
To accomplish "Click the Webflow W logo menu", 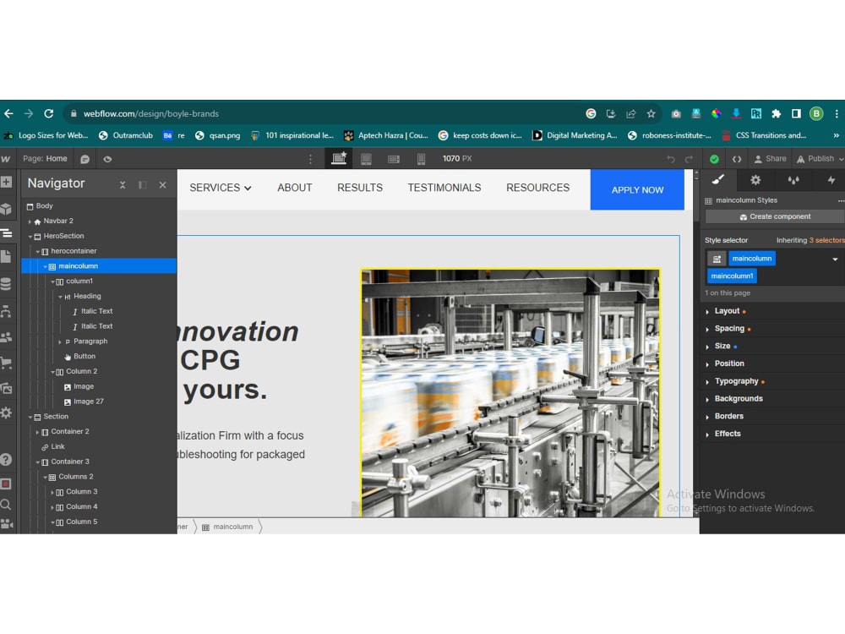I will click(6, 159).
